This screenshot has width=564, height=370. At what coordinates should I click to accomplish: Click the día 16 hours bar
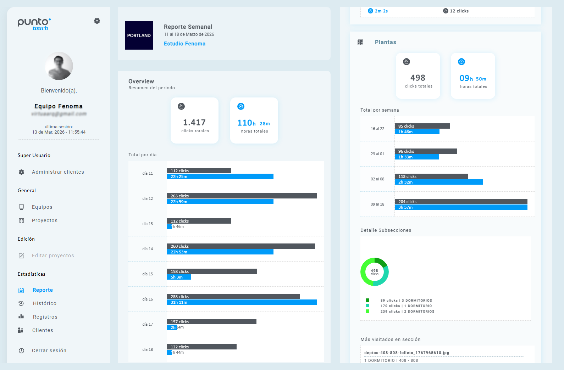click(x=242, y=302)
